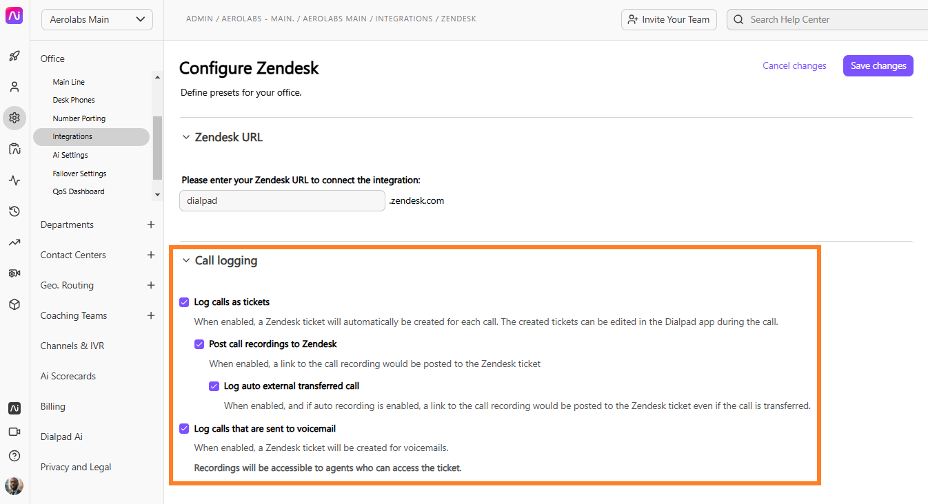Click the .zendesk.com suffix text
Viewport: 928px width, 504px height.
[416, 201]
